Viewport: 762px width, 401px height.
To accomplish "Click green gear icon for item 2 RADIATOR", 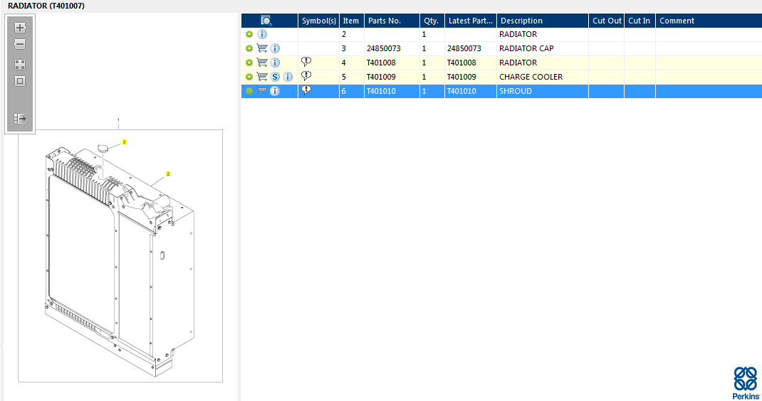I will point(249,34).
